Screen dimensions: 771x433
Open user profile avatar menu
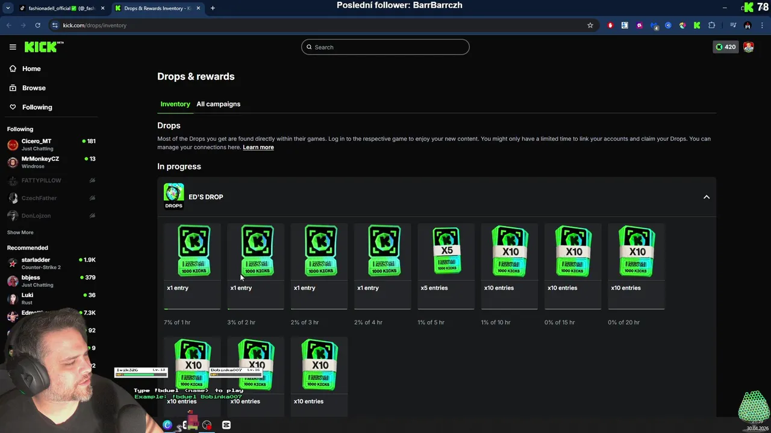[x=749, y=47]
